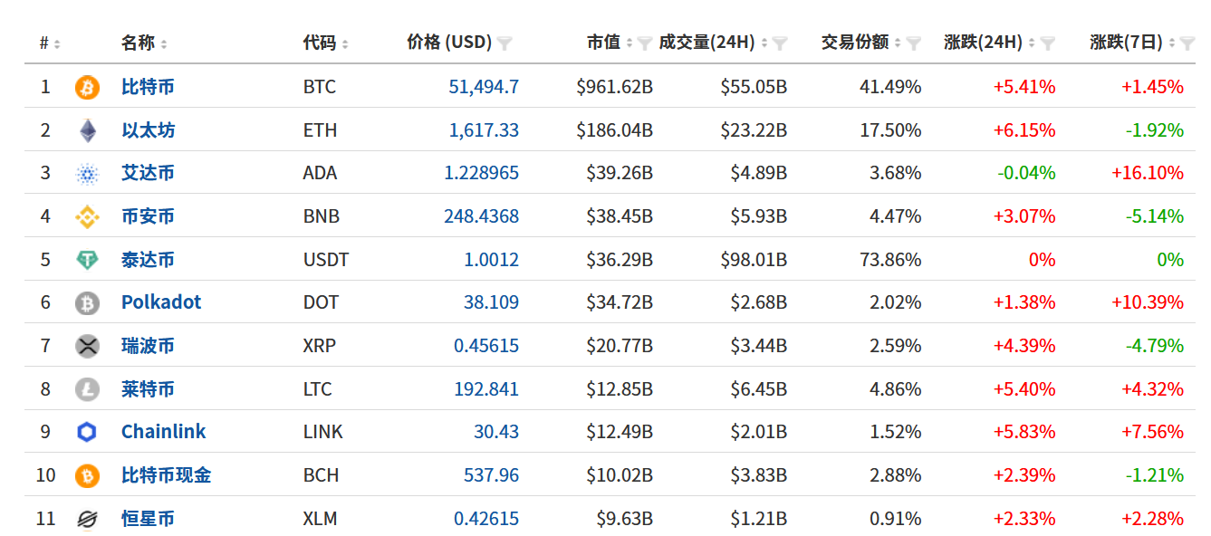
Task: Open the 以太坊 coin link
Action: coord(148,130)
